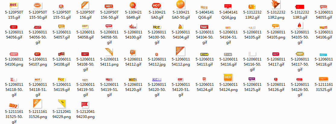Screen dimensions: 336x124
Task: Select the file 5-120601154100.gif
Action: point(132,26)
